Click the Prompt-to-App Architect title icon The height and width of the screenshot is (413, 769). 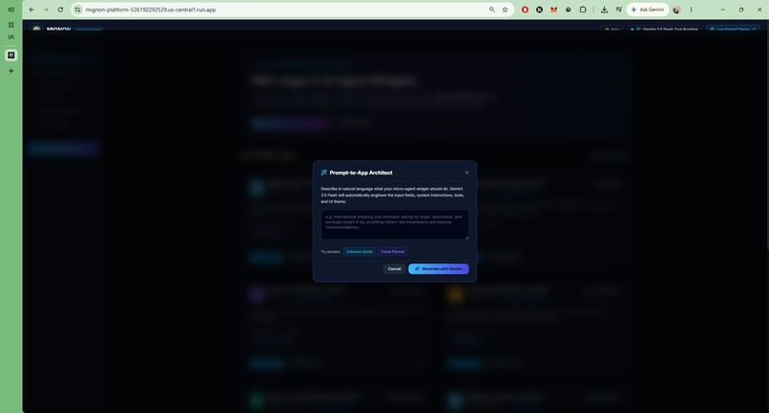323,173
